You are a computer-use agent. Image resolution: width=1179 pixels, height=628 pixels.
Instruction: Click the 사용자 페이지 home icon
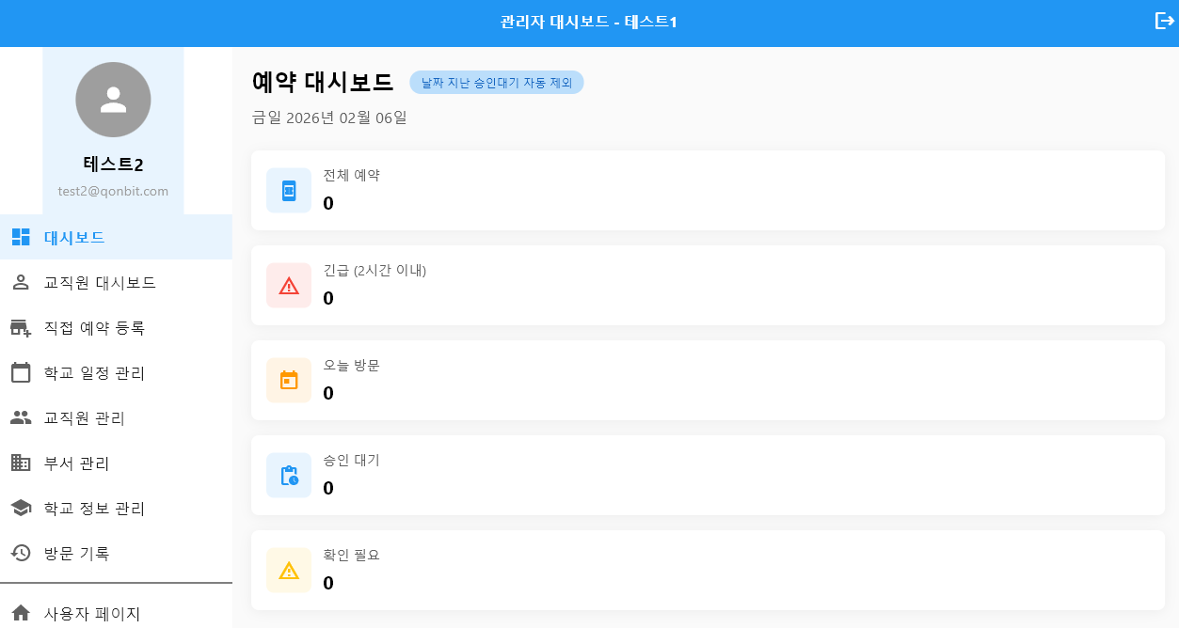[x=21, y=614]
